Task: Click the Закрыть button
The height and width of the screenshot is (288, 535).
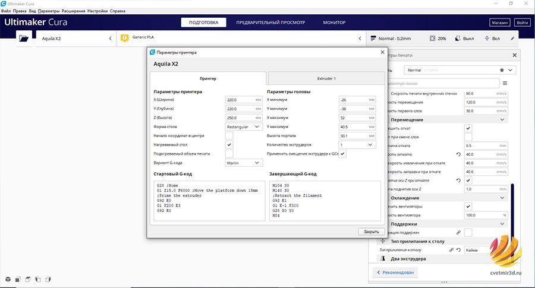Action: [x=371, y=232]
